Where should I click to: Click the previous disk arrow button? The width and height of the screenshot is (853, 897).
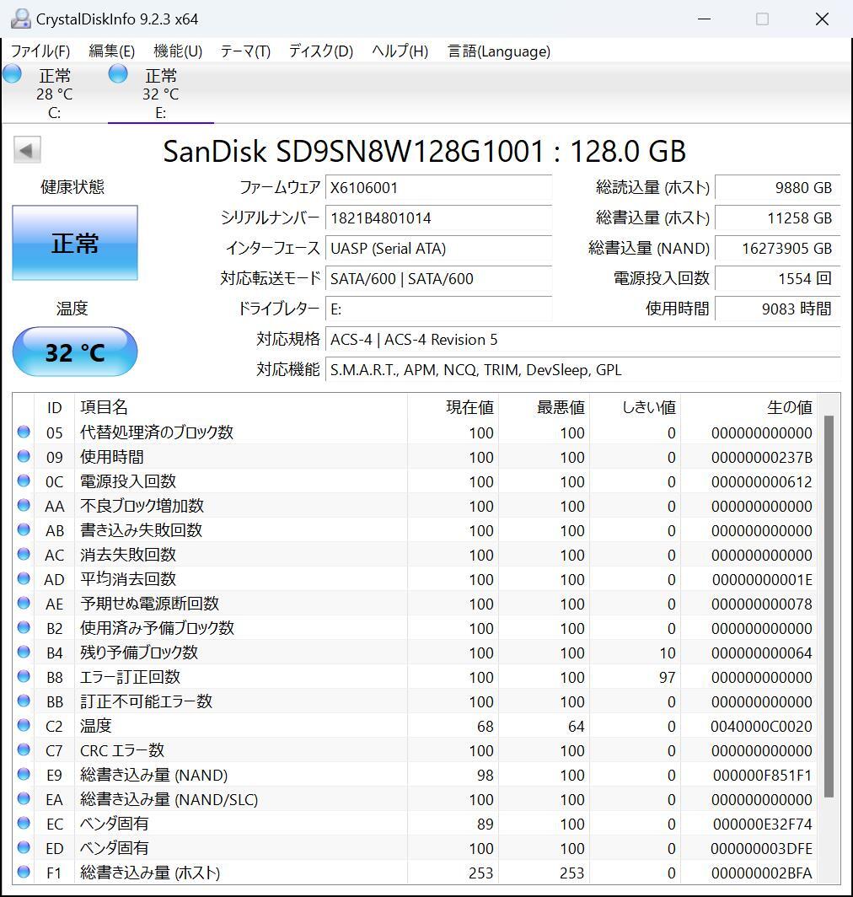click(27, 150)
